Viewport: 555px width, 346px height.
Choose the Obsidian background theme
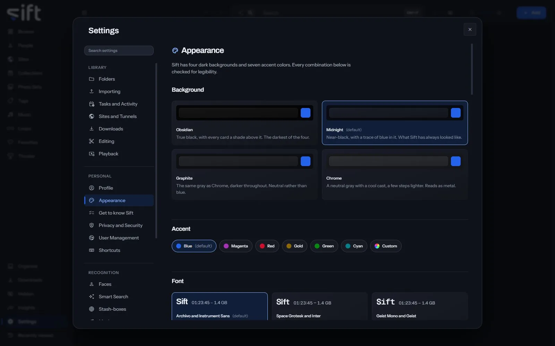(245, 123)
